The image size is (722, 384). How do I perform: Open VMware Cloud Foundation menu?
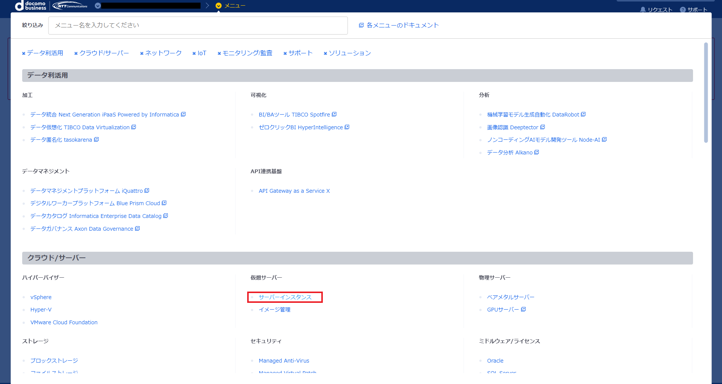pyautogui.click(x=64, y=322)
